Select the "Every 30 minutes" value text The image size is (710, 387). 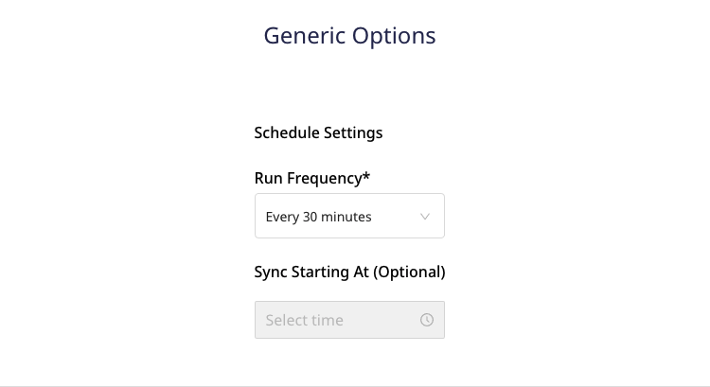click(318, 217)
